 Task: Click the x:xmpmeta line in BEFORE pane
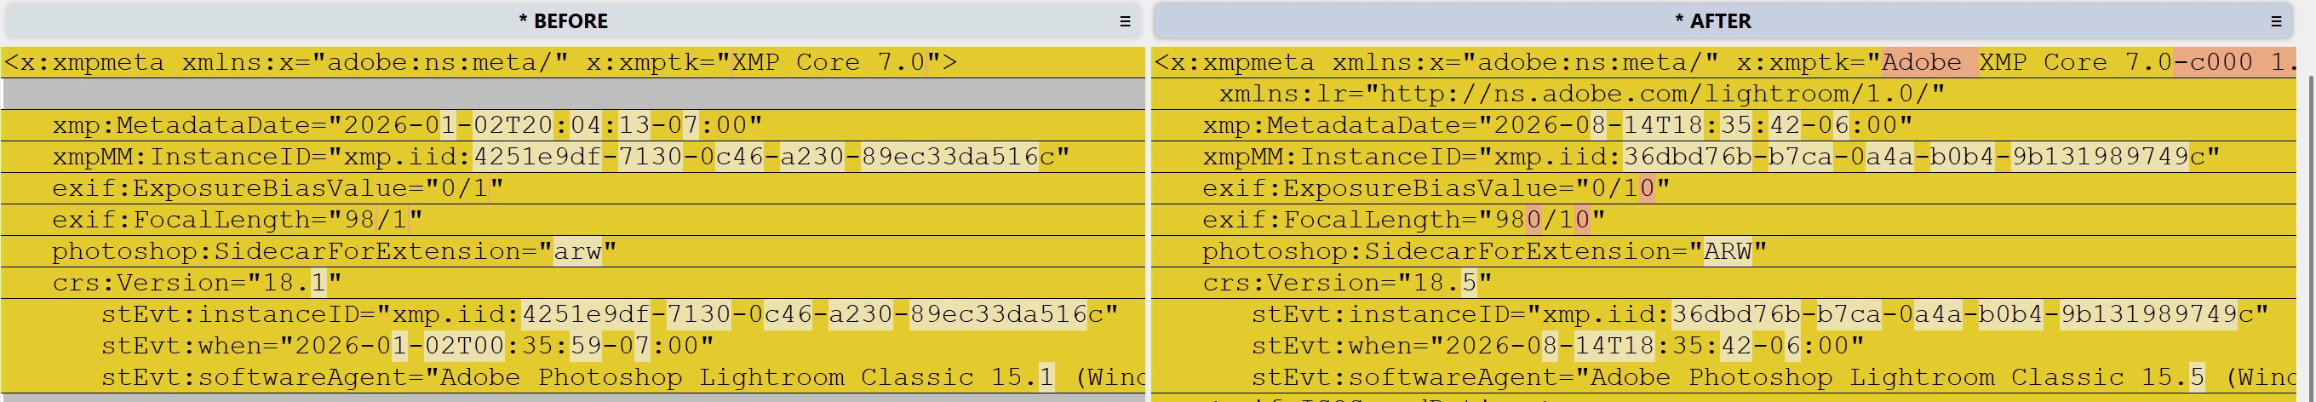pos(573,62)
